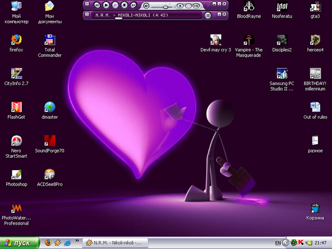Expand hidden system tray icons arrow
Screen dimensions: 332x249
tap(286, 243)
